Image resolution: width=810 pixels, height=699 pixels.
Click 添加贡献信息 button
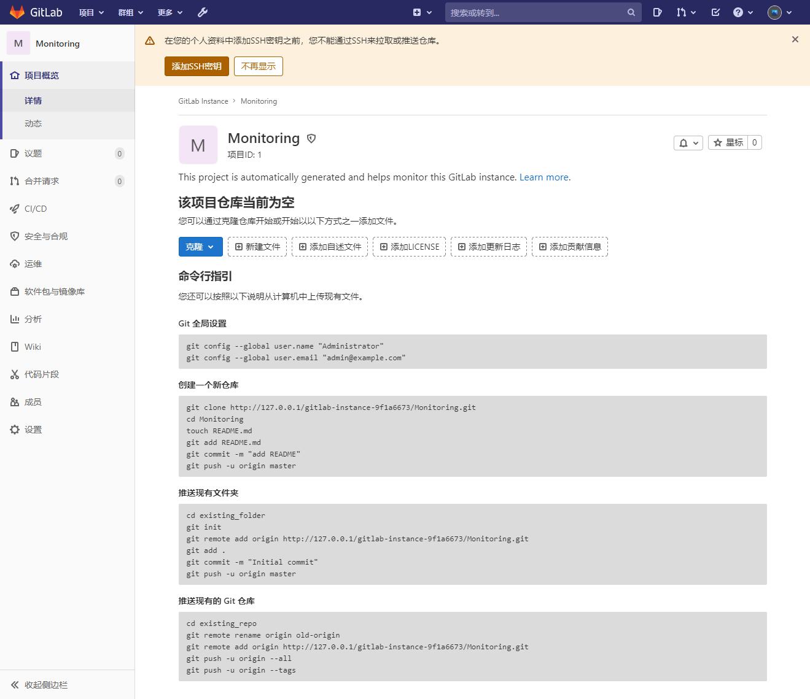pos(570,247)
